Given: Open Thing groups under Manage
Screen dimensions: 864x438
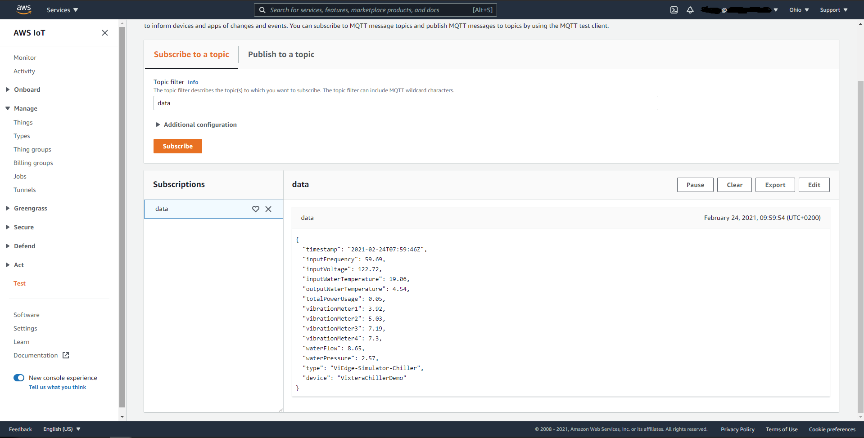Looking at the screenshot, I should (x=32, y=149).
